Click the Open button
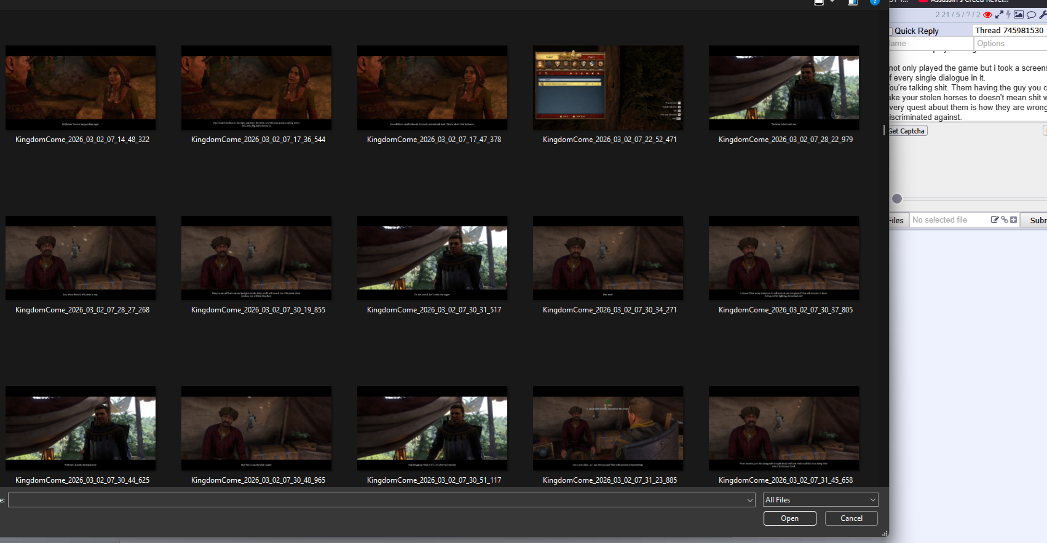The image size is (1047, 543). 790,518
